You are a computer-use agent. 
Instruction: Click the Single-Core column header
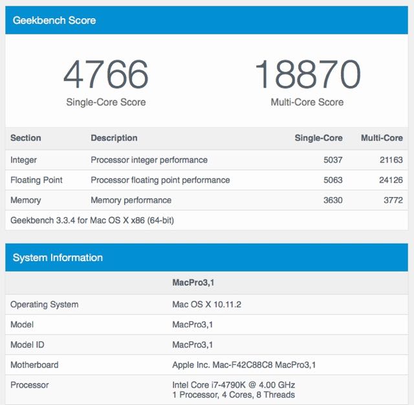(319, 138)
